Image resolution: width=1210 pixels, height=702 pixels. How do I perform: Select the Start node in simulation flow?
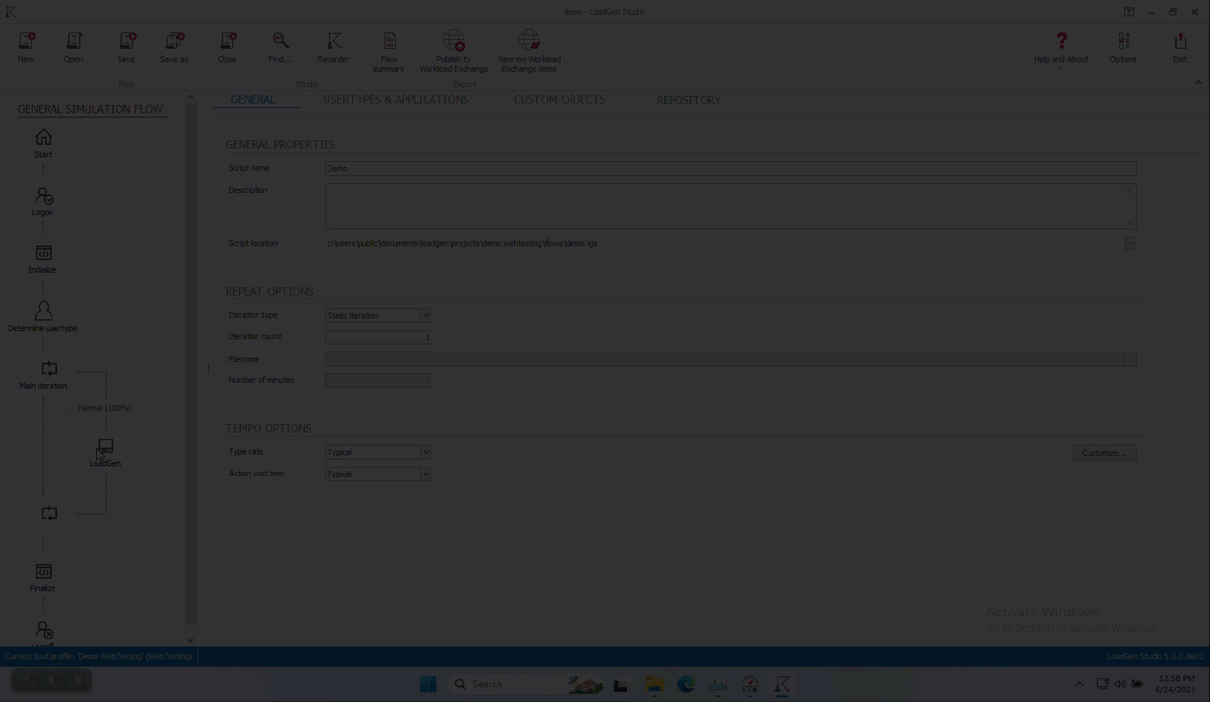point(43,143)
